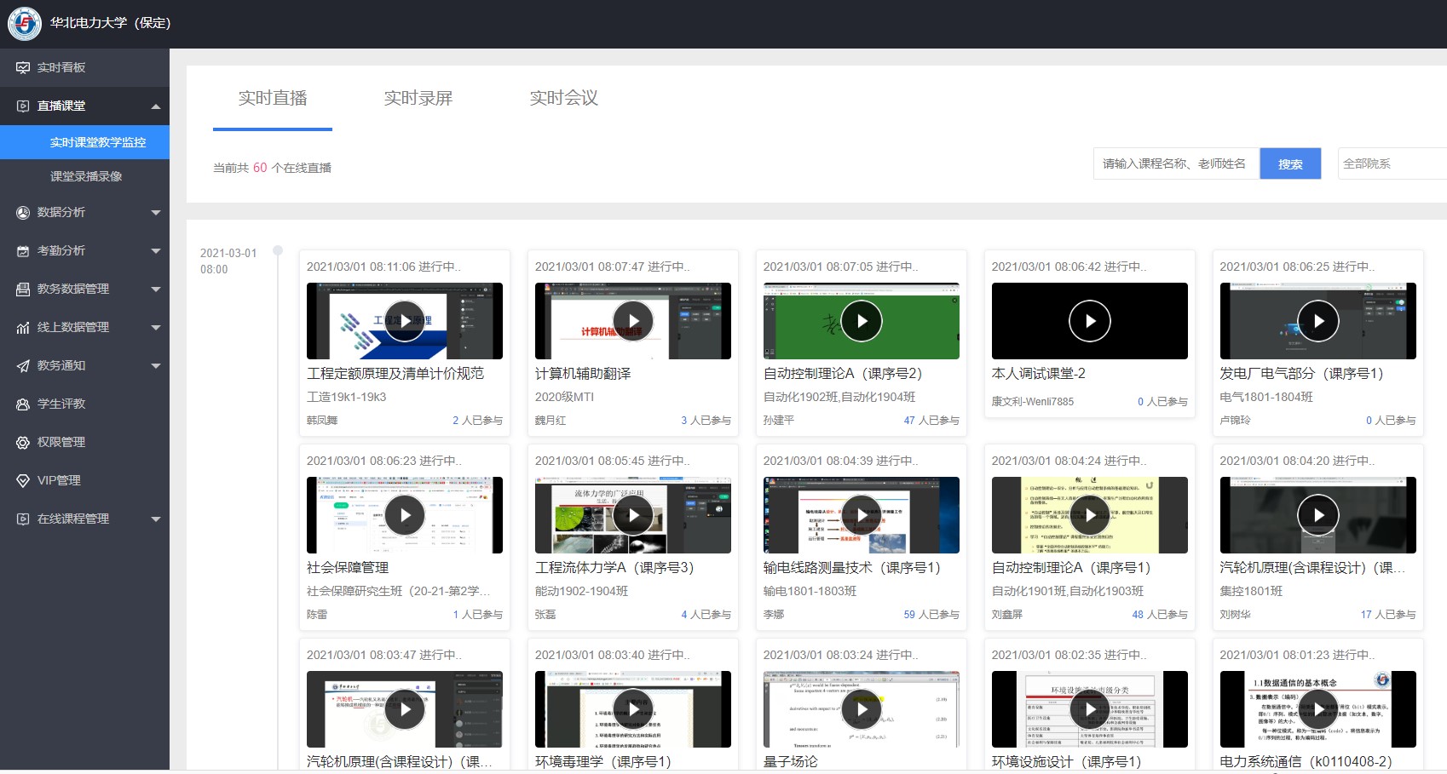Click teacher name 康文利-Wenli7885
1447x774 pixels.
1033,402
